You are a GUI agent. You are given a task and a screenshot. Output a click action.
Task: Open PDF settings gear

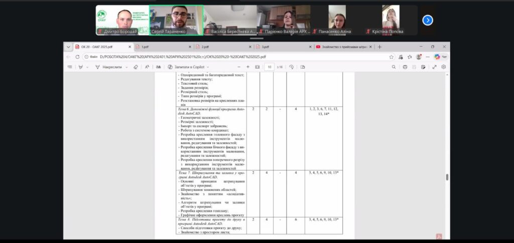pyautogui.click(x=443, y=67)
